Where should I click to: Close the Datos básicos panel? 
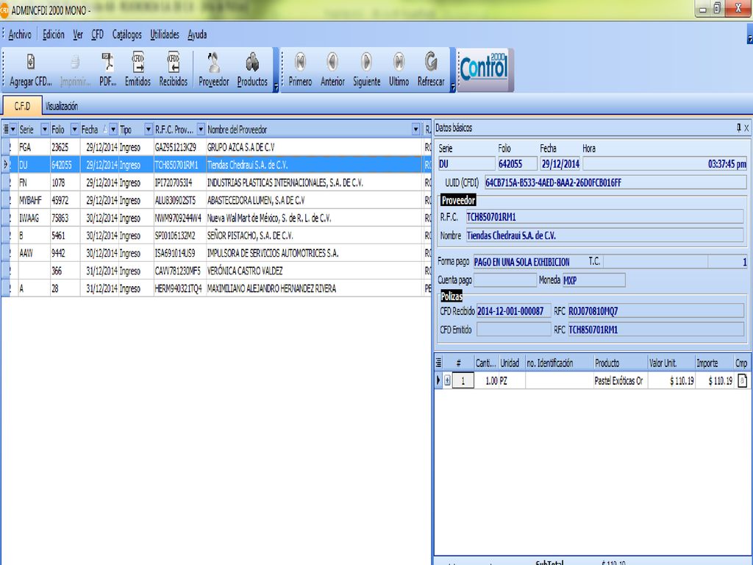[x=746, y=128]
